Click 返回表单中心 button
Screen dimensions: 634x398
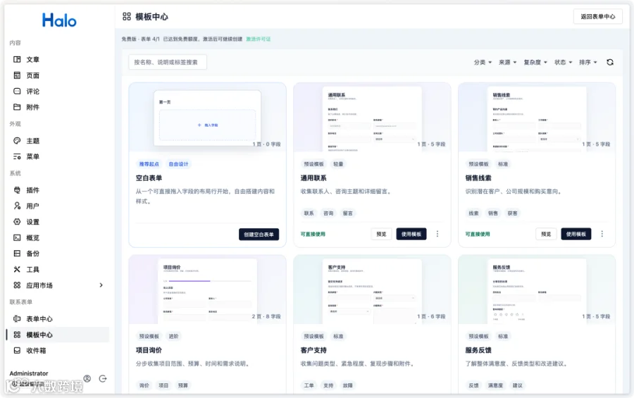point(597,17)
